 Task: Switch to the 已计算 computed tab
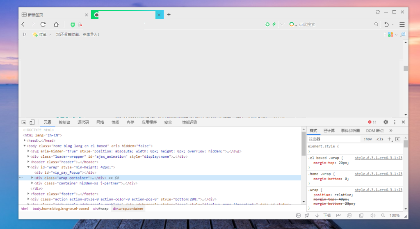[329, 131]
